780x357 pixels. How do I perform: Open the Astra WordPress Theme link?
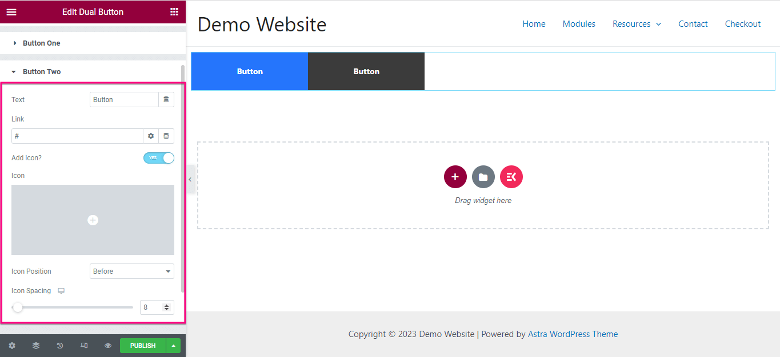coord(573,334)
